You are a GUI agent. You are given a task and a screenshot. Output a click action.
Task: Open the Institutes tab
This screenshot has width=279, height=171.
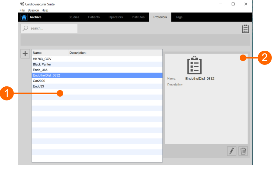pyautogui.click(x=138, y=17)
